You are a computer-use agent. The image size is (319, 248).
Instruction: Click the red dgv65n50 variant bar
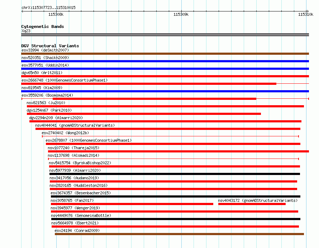pyautogui.click(x=165, y=76)
